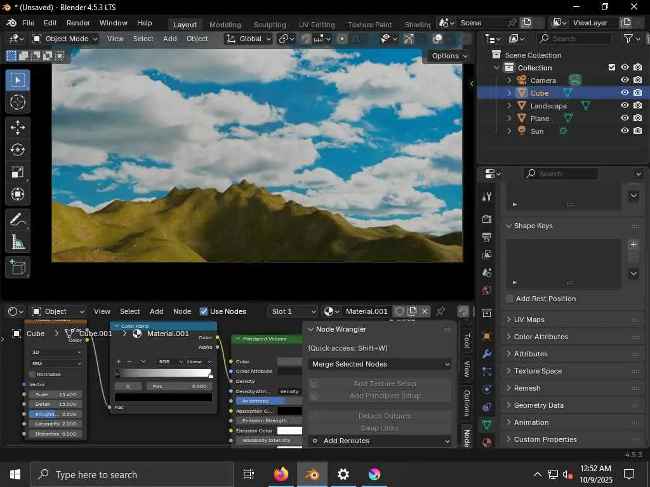Activate the Rotate tool
This screenshot has height=487, width=650.
pyautogui.click(x=18, y=150)
